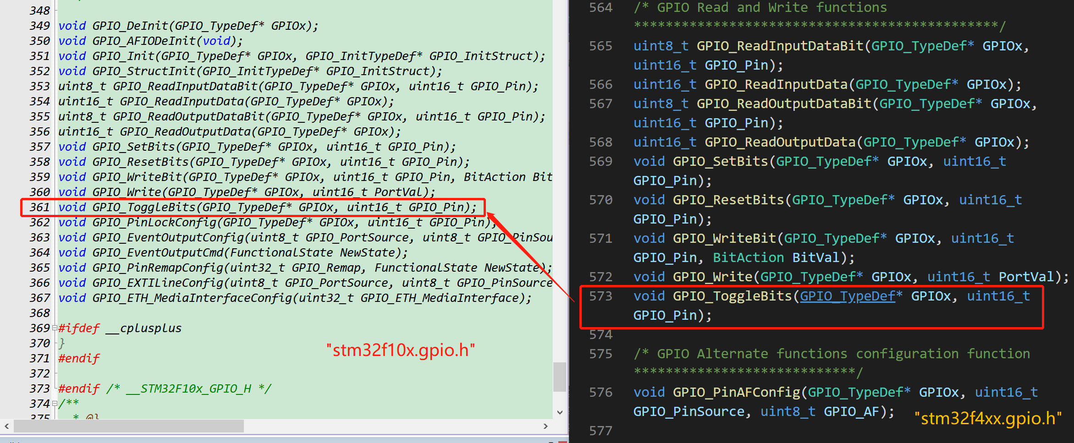Click the #endif directive on line 371
The width and height of the screenshot is (1074, 443).
(x=79, y=358)
